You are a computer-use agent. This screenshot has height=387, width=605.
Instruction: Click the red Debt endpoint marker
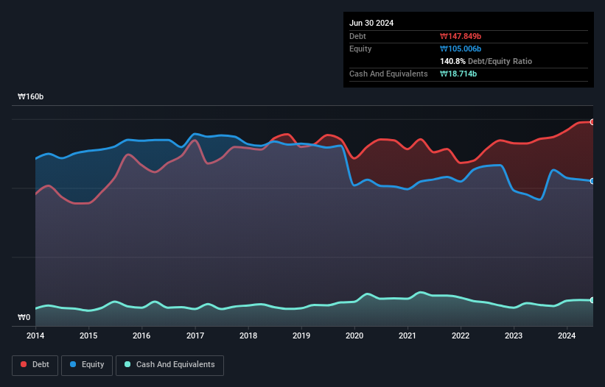[x=592, y=122]
